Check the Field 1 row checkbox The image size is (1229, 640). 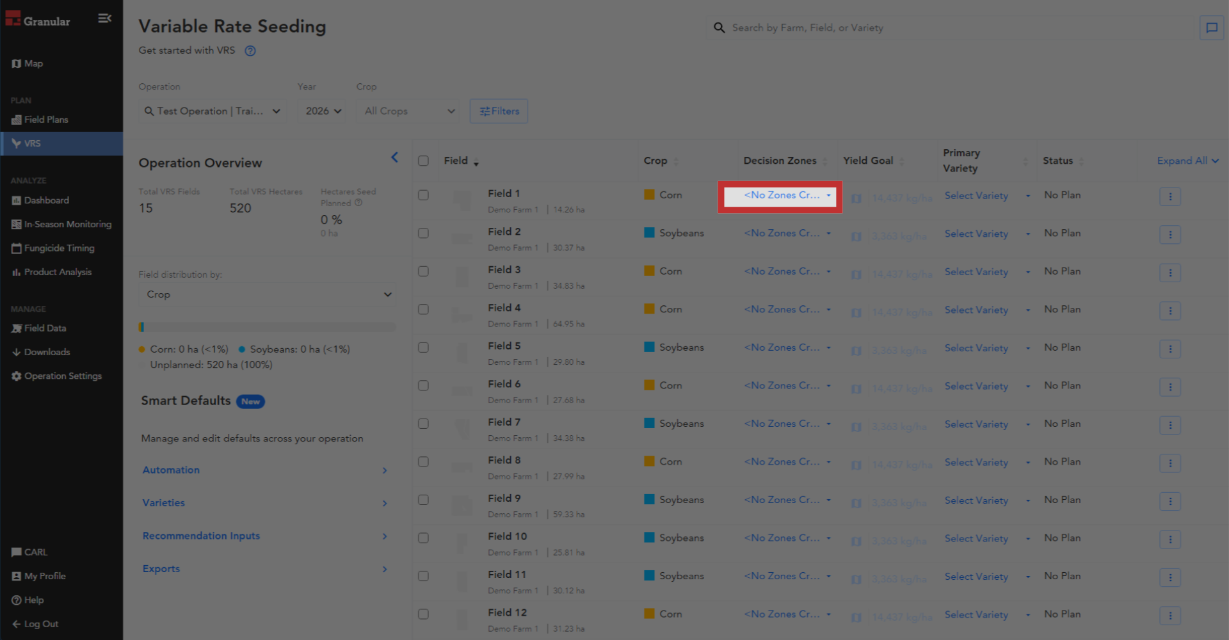(423, 195)
